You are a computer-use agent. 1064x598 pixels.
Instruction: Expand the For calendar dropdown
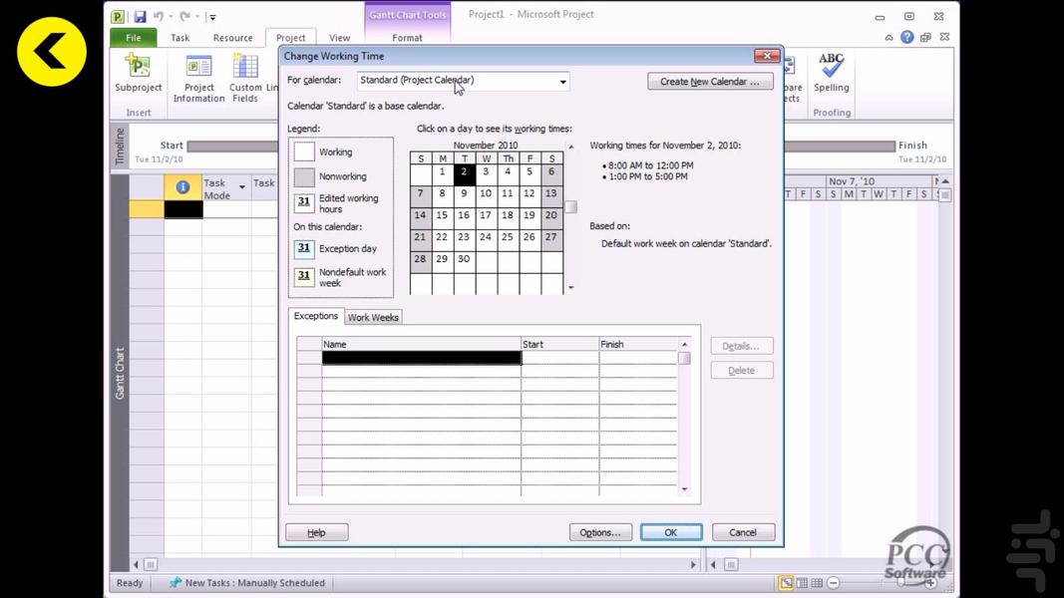562,82
